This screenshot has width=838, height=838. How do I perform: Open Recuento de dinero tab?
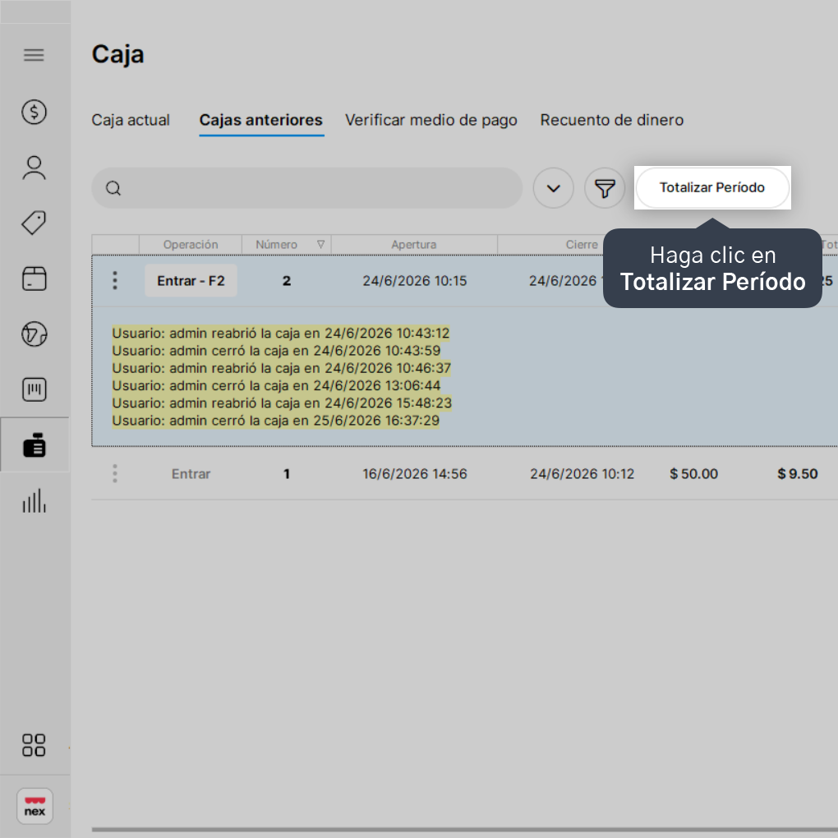(x=611, y=120)
